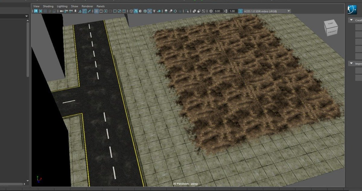This screenshot has height=191, width=362.
Task: Toggle viewport Shadows icon
Action: click(159, 11)
